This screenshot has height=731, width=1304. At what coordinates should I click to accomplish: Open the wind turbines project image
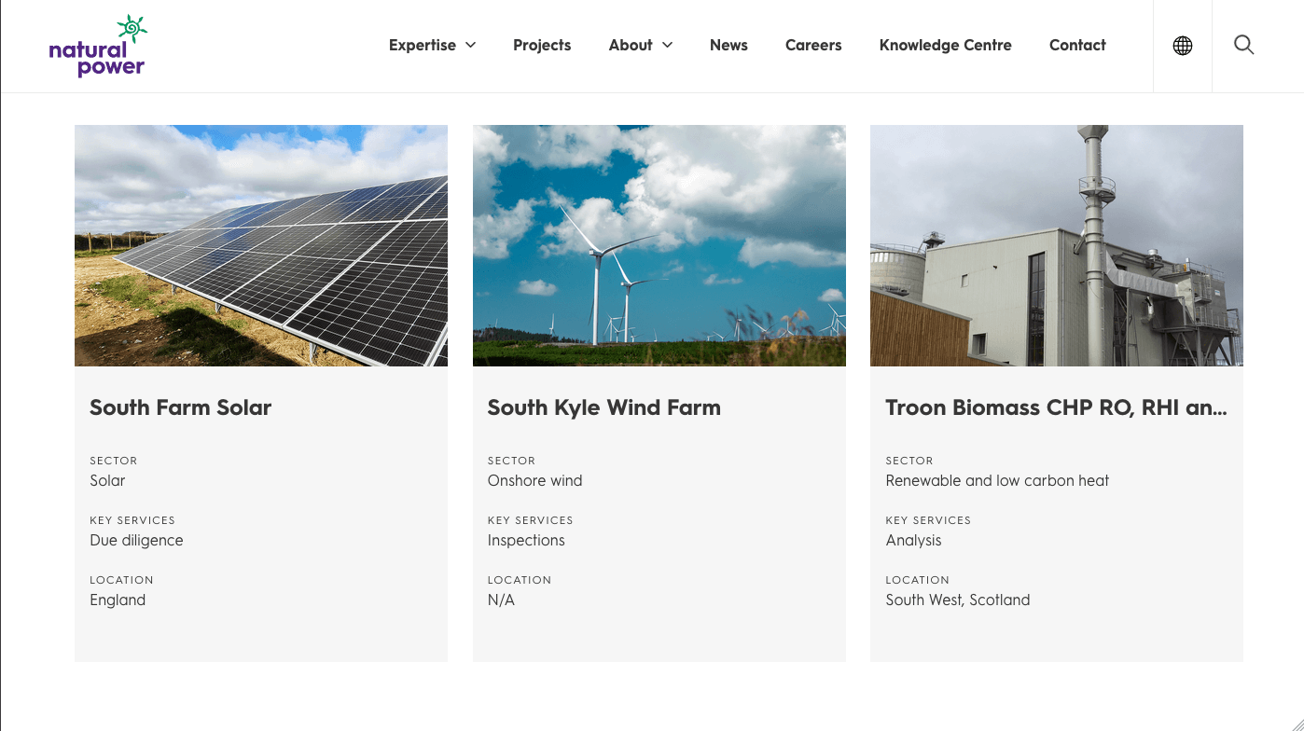pos(659,245)
